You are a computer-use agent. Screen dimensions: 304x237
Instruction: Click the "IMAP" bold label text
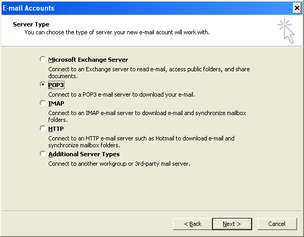(x=56, y=103)
